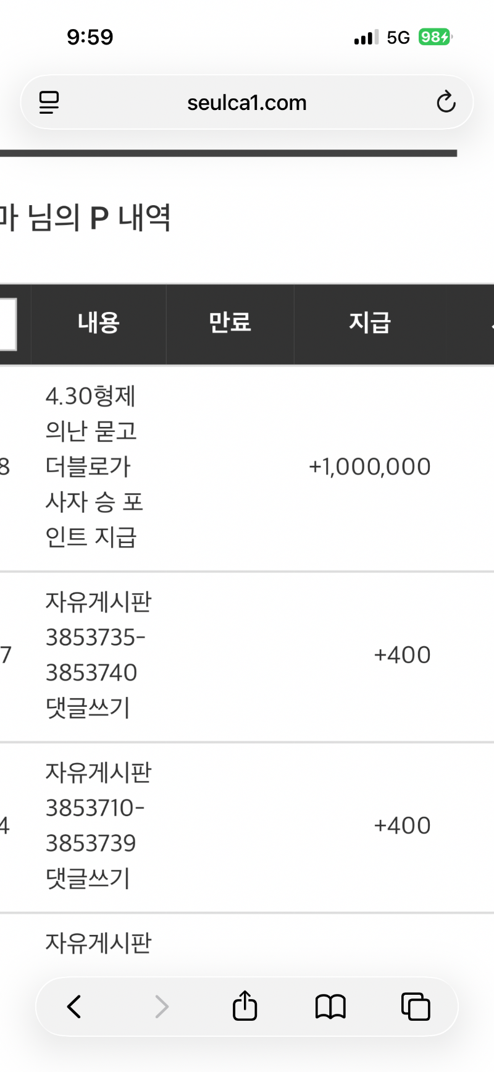The width and height of the screenshot is (494, 1072).
Task: Toggle the select-all checkbox in table header
Action: [6, 324]
